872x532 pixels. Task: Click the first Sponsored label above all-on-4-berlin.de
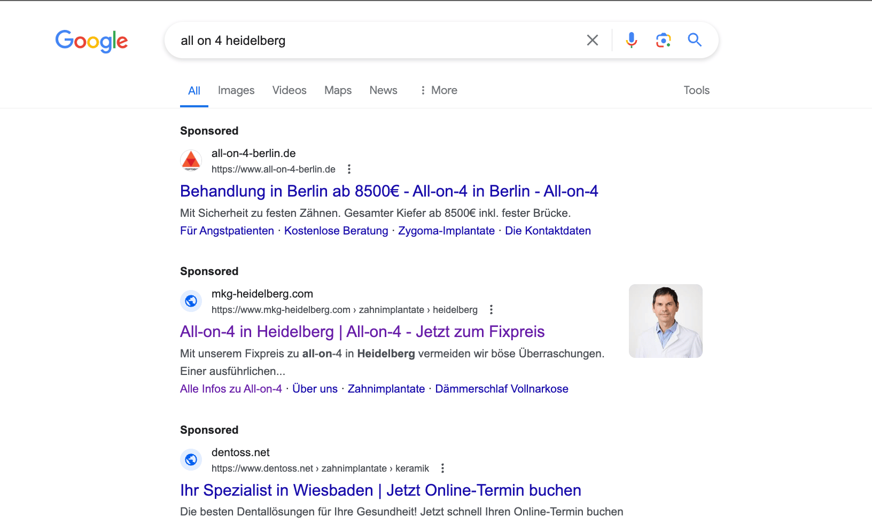click(209, 131)
